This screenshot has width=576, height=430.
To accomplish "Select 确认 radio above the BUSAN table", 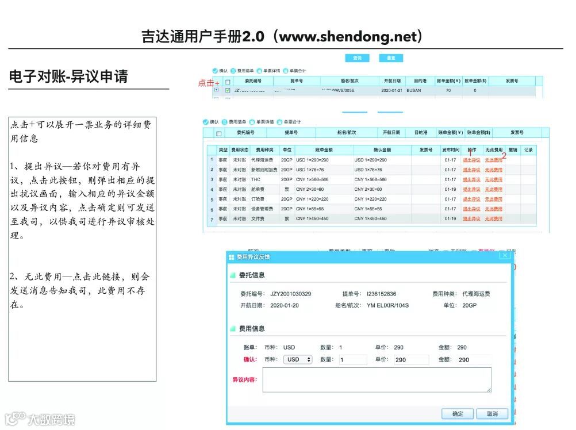I will (215, 71).
